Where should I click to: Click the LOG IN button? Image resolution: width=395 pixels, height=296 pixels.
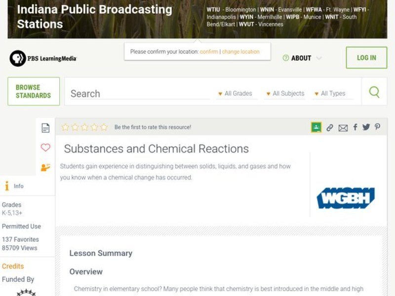click(366, 57)
